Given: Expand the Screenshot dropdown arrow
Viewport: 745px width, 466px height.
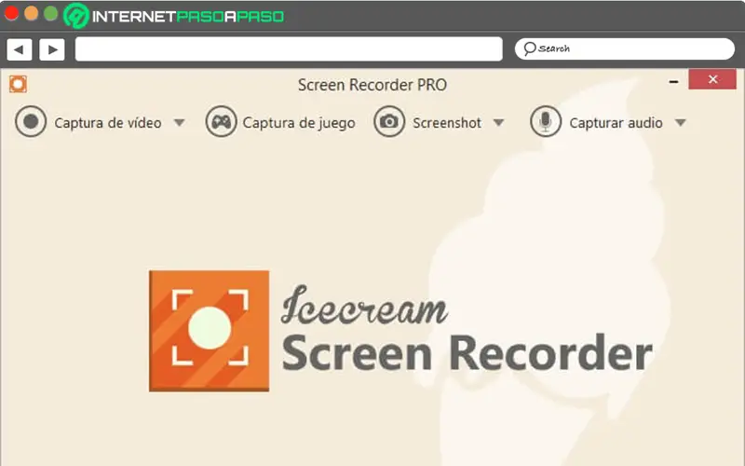Looking at the screenshot, I should (498, 123).
